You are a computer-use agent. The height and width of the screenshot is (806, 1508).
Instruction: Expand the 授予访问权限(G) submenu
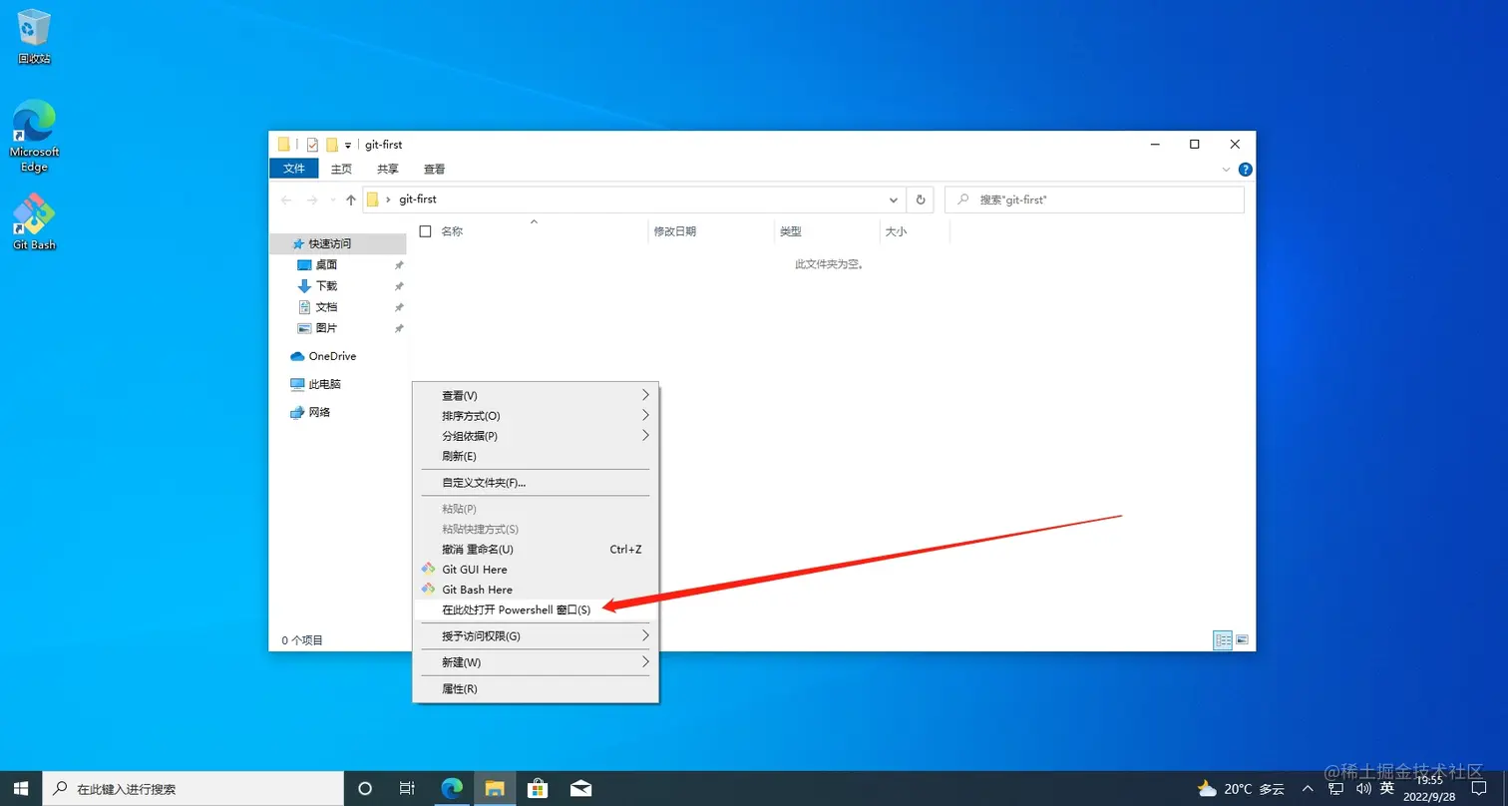point(536,635)
